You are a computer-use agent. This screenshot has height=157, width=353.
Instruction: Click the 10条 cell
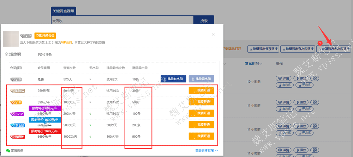pos(135,79)
